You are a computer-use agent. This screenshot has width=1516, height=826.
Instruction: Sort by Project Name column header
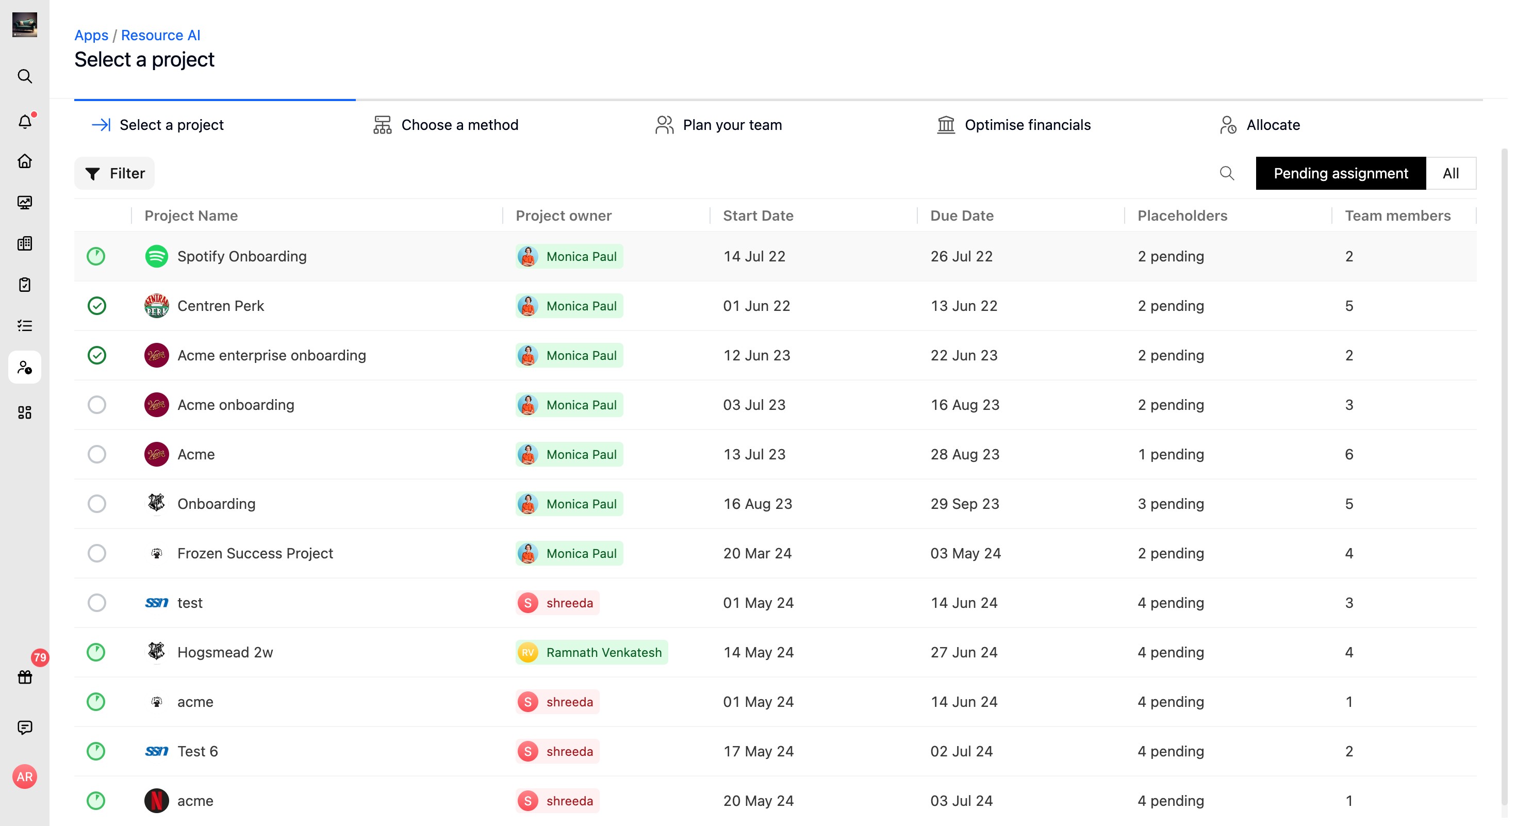191,216
